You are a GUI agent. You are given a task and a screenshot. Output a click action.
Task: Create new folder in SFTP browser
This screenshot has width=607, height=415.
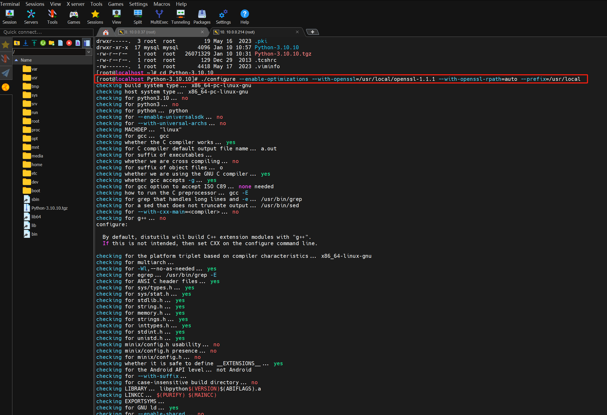(x=51, y=43)
